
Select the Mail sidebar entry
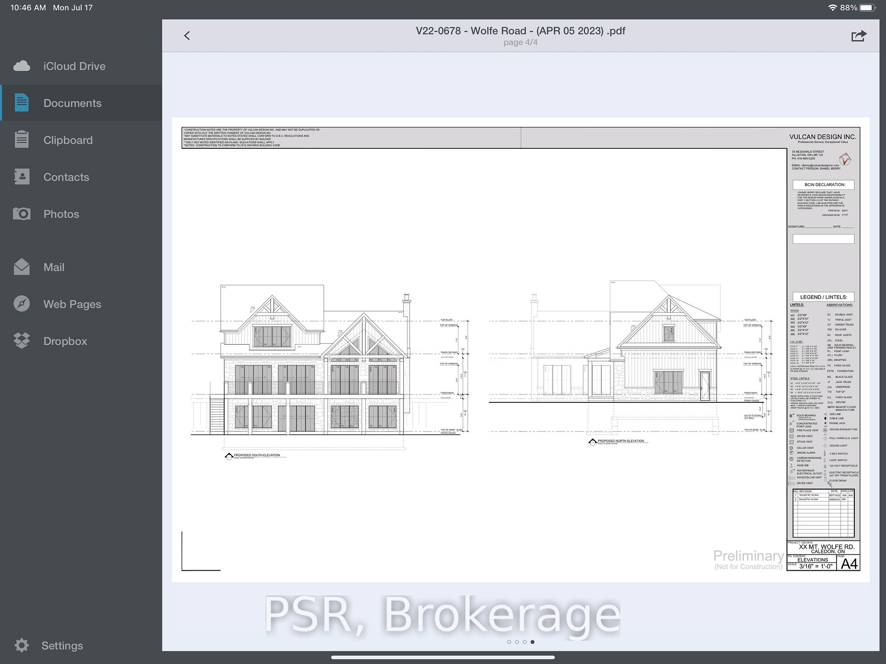[54, 267]
